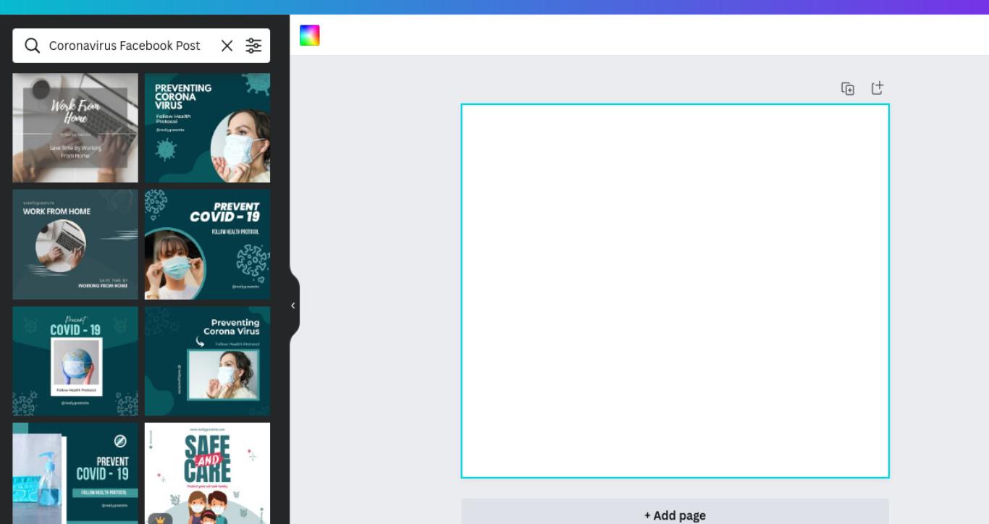Click the search magnifier icon

coord(32,46)
